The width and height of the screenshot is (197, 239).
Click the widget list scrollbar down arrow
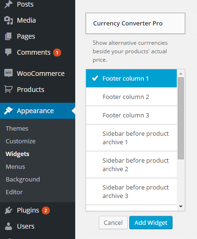point(181,206)
